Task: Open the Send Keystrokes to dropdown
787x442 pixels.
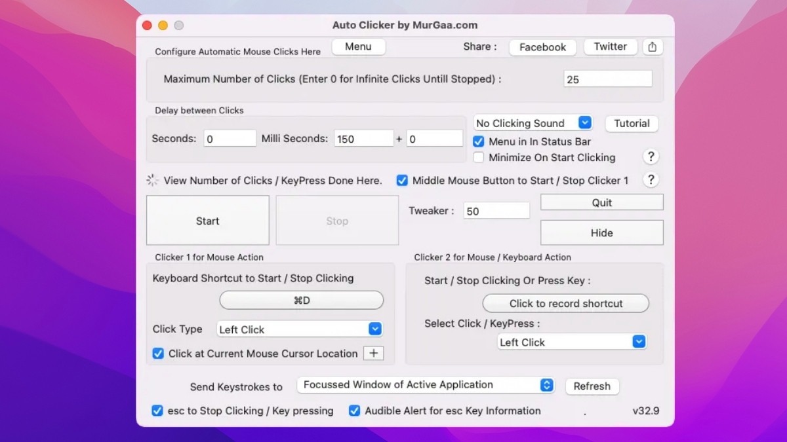Action: (426, 385)
